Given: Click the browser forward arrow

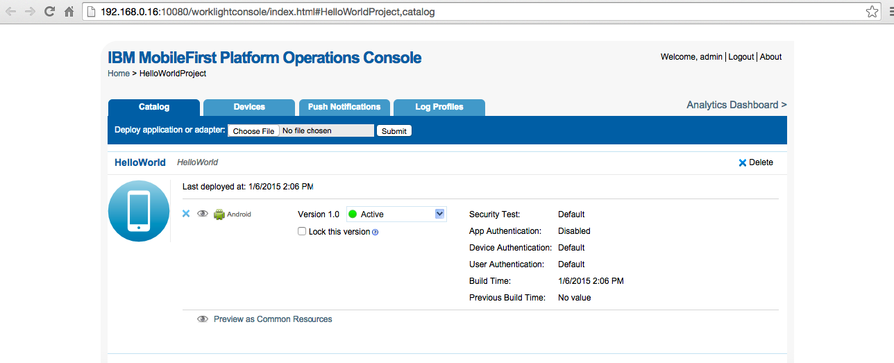Looking at the screenshot, I should pos(30,11).
